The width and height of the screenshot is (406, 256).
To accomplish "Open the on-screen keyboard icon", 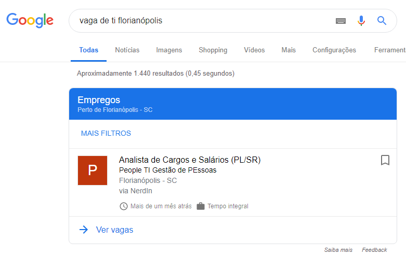I will pyautogui.click(x=340, y=21).
